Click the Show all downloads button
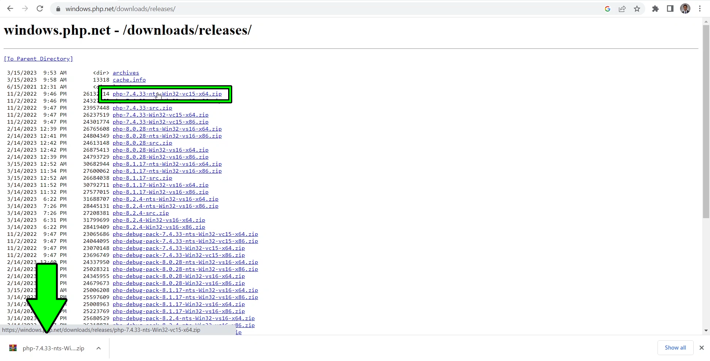The height and width of the screenshot is (361, 710). [x=675, y=347]
